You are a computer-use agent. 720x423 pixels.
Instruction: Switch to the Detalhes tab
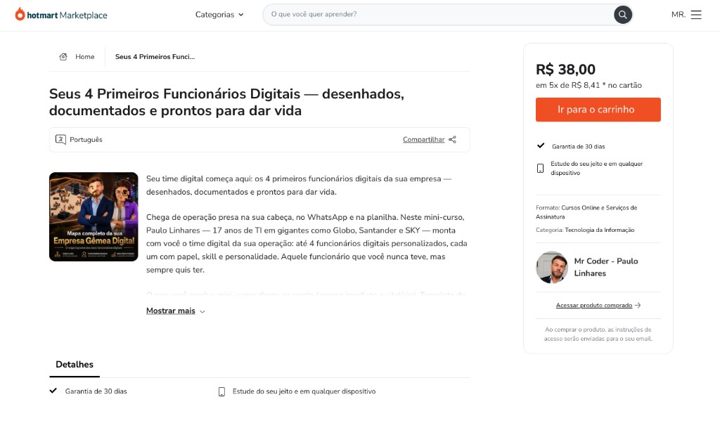click(x=75, y=364)
